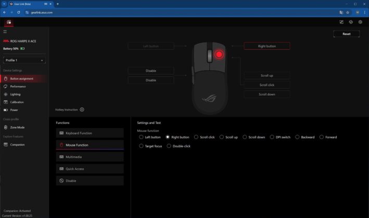Click the Disable prohibited-circle icon
Screen dimensions: 369x218
click(x=61, y=181)
